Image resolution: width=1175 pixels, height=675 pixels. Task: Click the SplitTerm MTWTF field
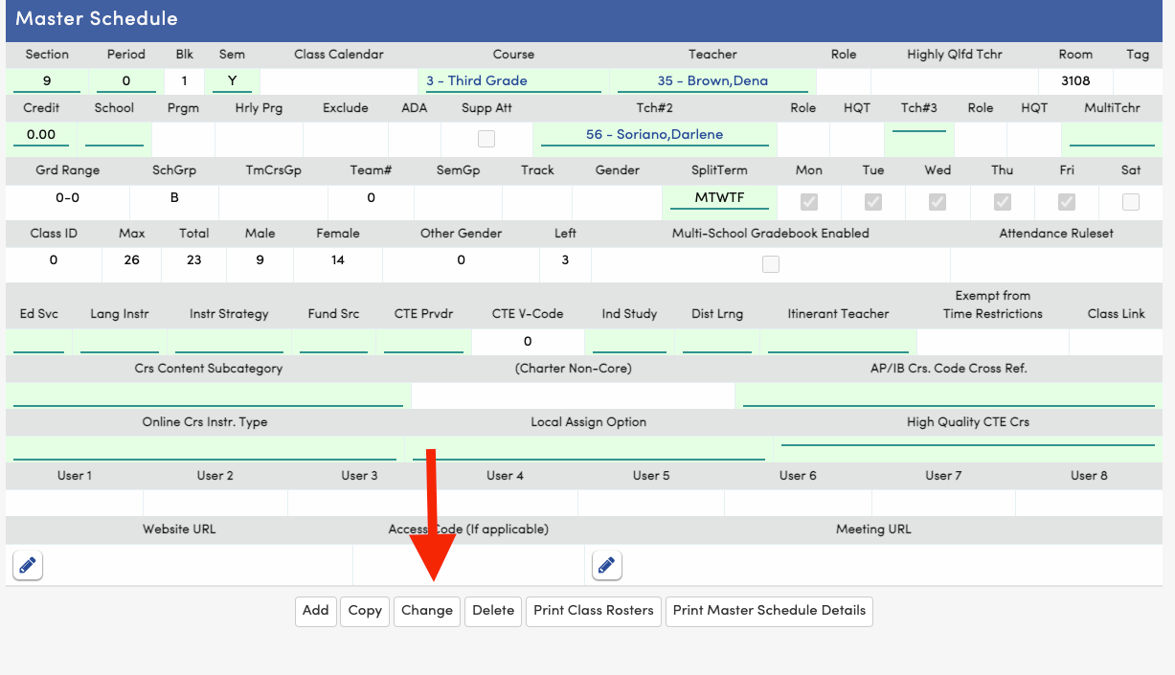tap(707, 198)
